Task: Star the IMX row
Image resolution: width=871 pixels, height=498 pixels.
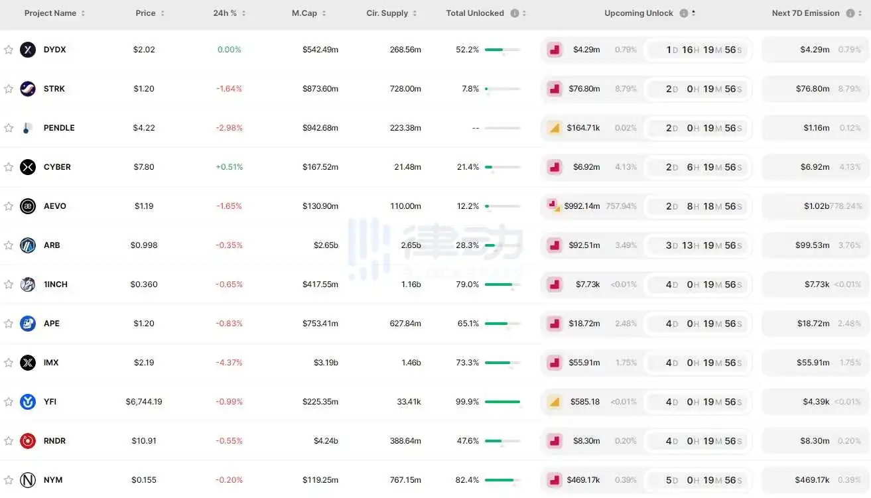Action: pos(9,363)
